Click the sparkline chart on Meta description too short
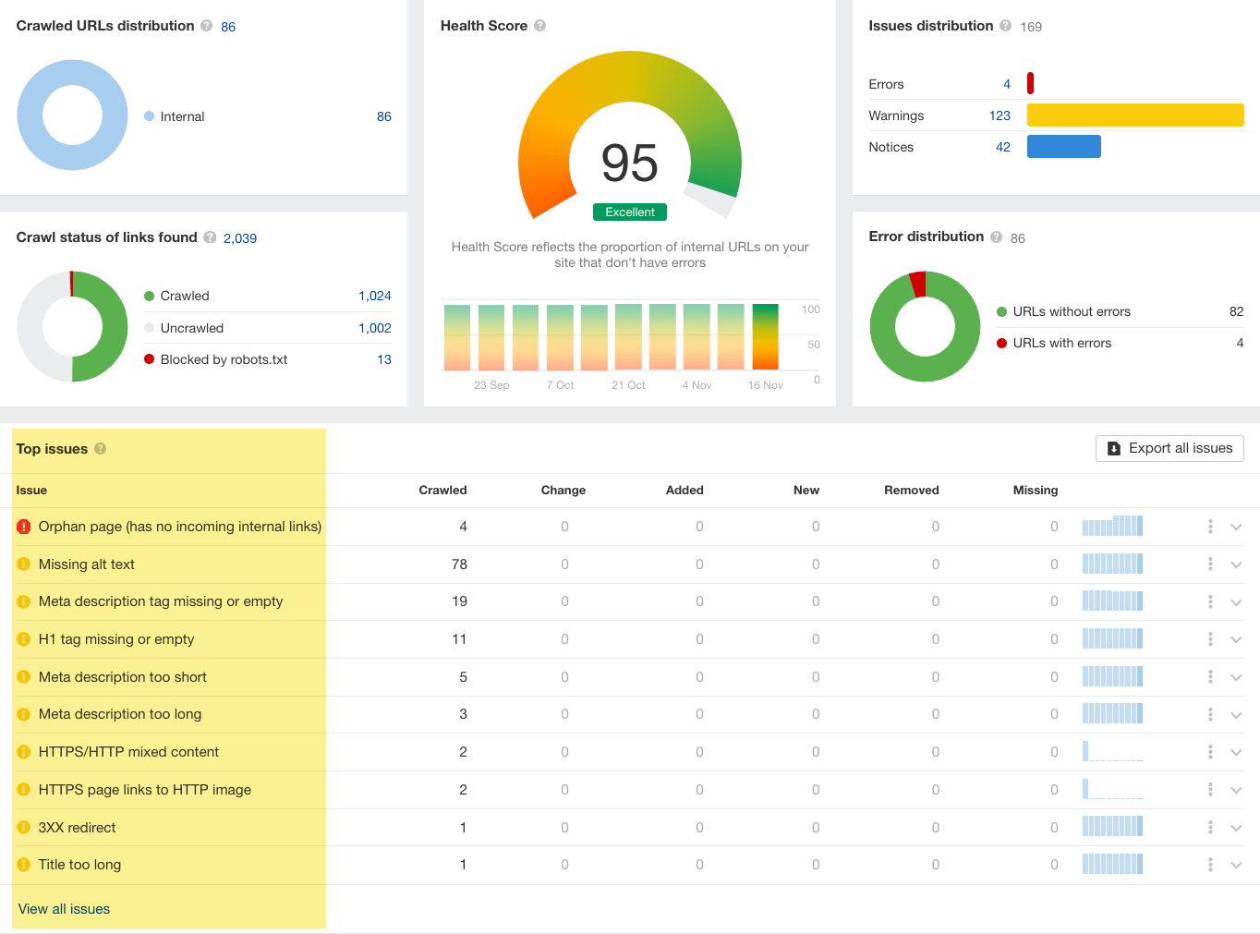This screenshot has width=1260, height=934. (1112, 676)
